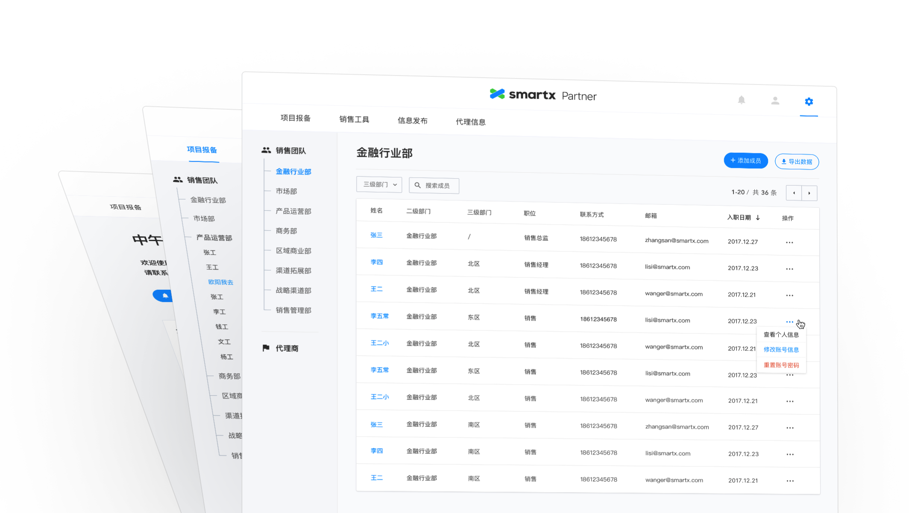Sort by 入职日期 column arrow
The image size is (909, 513).
click(758, 218)
